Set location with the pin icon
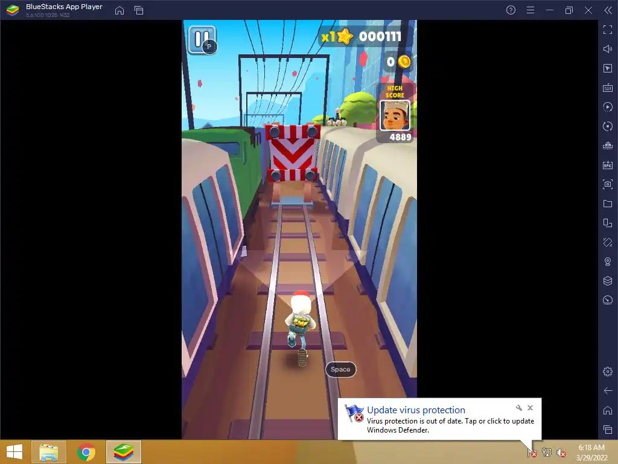The width and height of the screenshot is (618, 464). click(608, 262)
